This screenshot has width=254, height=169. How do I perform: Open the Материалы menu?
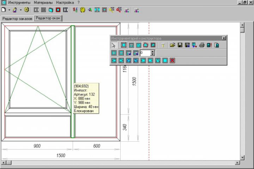point(43,2)
